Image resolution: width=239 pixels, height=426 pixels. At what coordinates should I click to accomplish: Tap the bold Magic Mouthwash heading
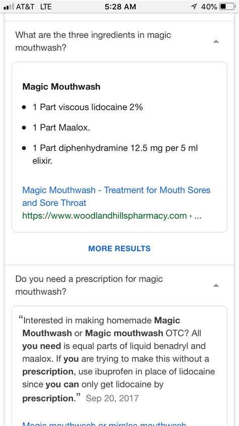[x=61, y=87]
